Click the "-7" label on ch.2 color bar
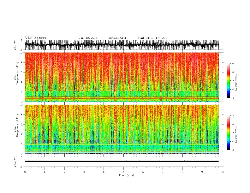 point(233,150)
